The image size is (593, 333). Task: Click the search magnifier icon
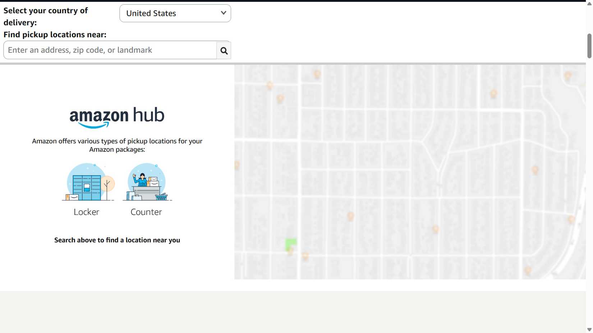[x=223, y=50]
